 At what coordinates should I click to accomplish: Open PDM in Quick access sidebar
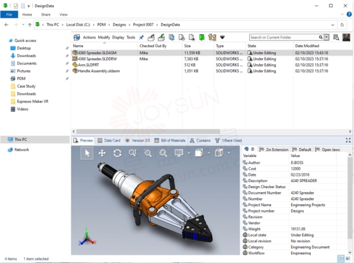[x=21, y=79]
